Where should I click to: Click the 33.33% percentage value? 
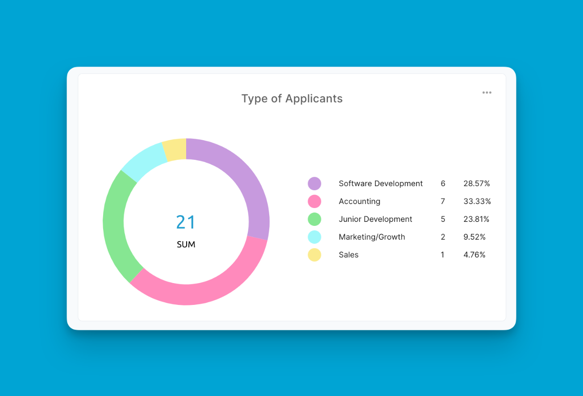pyautogui.click(x=477, y=201)
